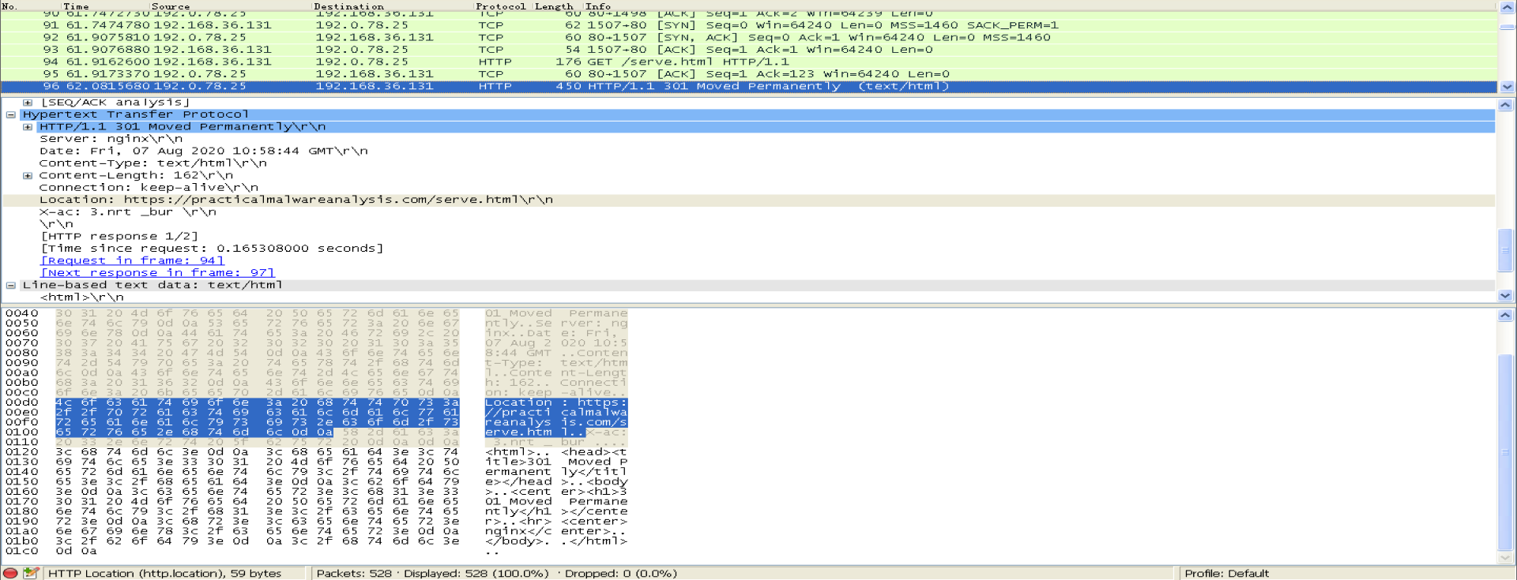Click packet details scrollbar up arrow
Viewport: 1517px width, 580px height.
pyautogui.click(x=1505, y=105)
